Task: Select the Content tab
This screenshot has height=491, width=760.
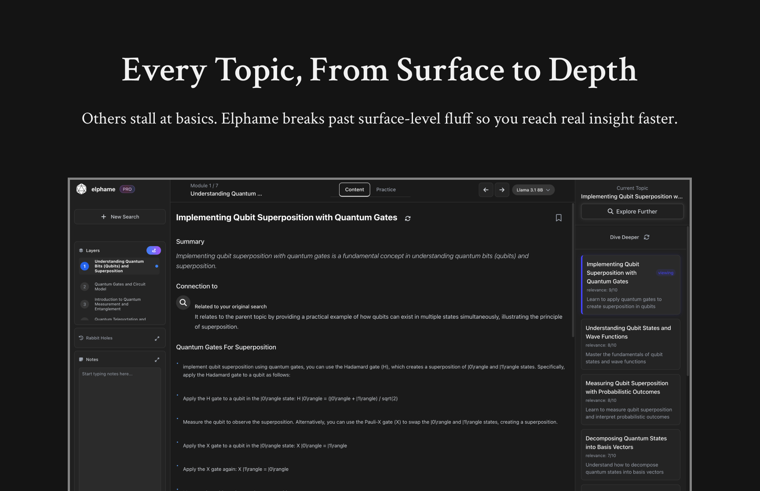Action: point(354,189)
